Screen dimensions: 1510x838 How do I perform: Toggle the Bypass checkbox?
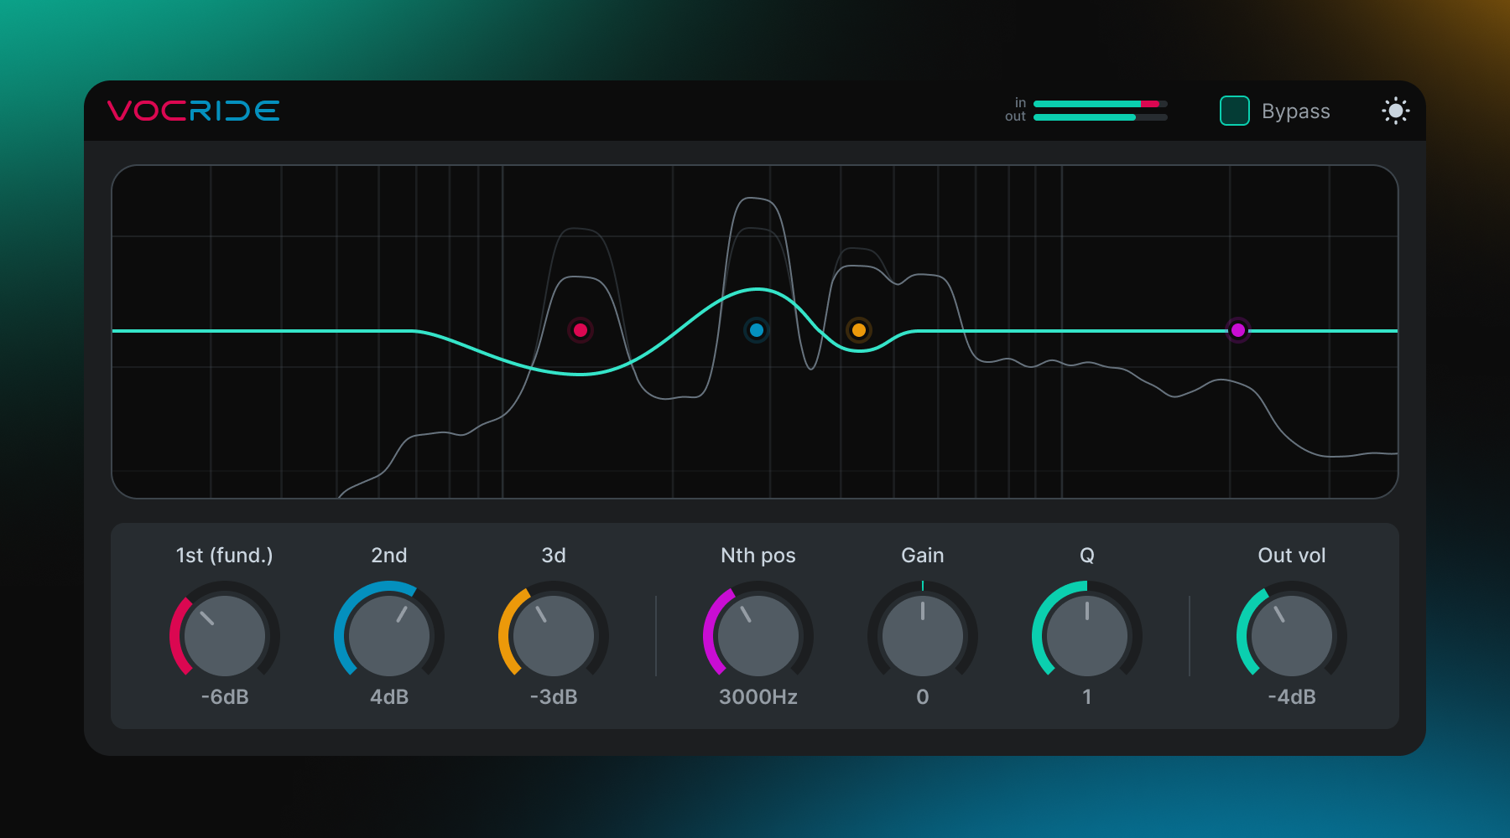1234,111
